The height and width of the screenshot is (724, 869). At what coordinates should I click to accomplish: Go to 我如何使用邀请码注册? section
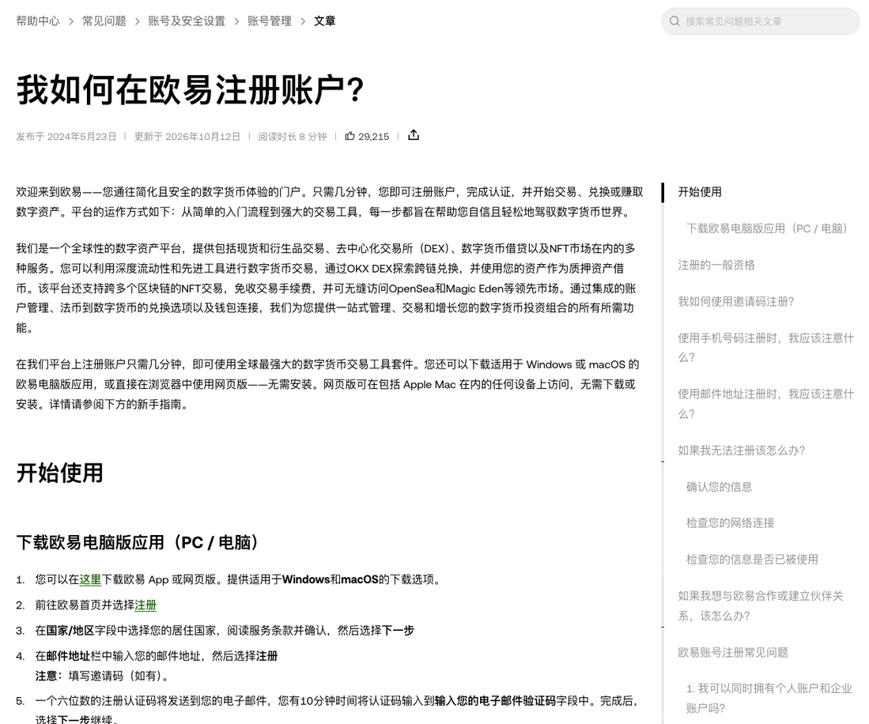click(736, 302)
